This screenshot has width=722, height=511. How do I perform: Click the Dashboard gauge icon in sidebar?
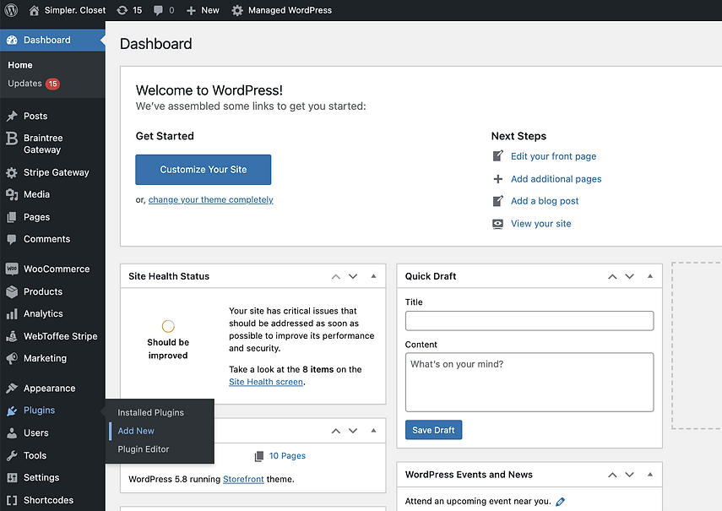click(12, 40)
